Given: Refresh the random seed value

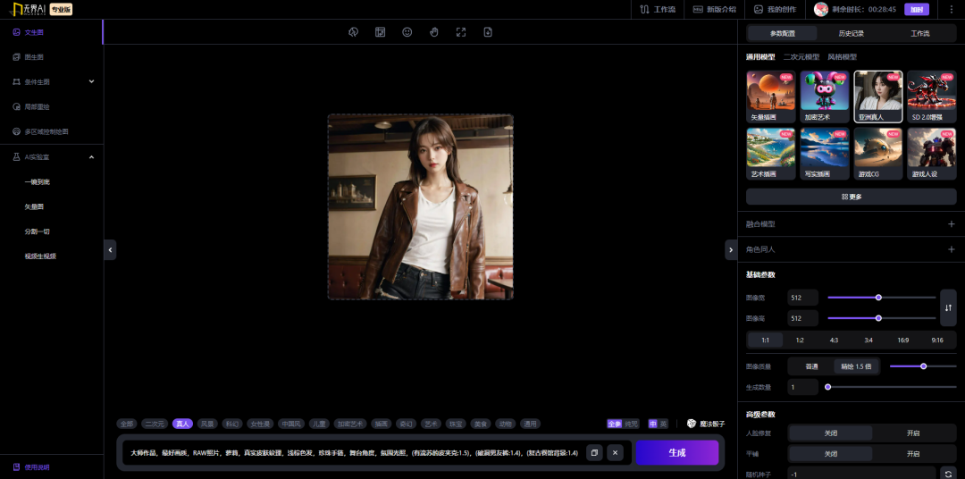Looking at the screenshot, I should click(x=948, y=474).
